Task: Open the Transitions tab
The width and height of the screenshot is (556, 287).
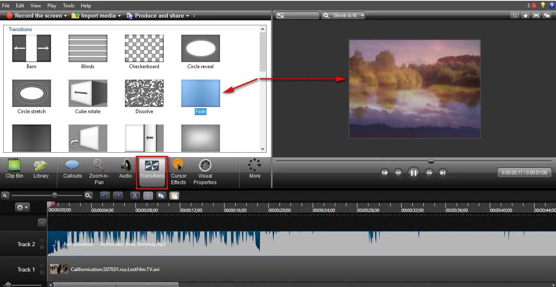Action: coord(152,172)
